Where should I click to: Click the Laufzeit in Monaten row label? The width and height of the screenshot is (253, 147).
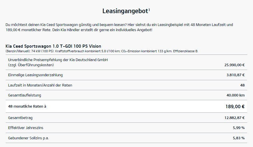click(40, 85)
